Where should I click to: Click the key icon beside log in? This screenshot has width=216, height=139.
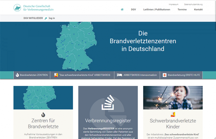pos(46,18)
